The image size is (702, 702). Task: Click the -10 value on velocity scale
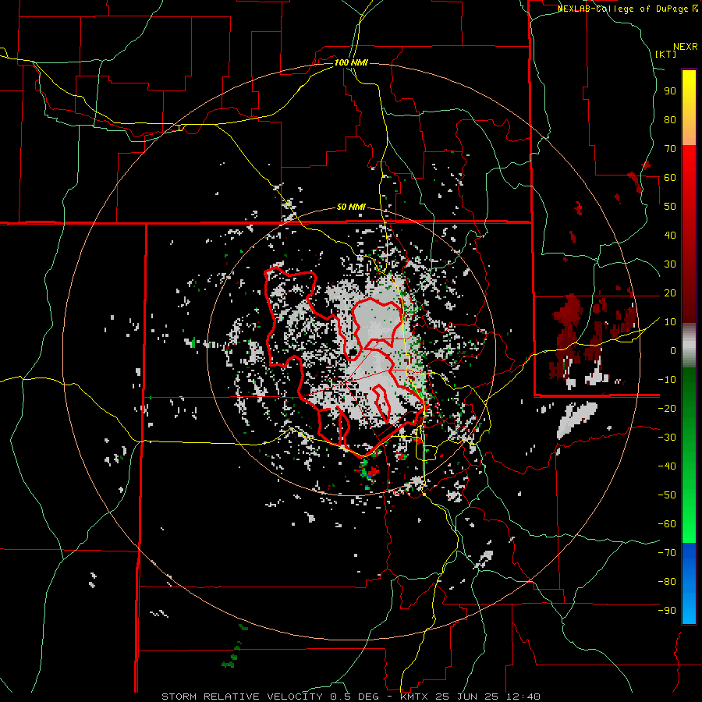pyautogui.click(x=667, y=380)
